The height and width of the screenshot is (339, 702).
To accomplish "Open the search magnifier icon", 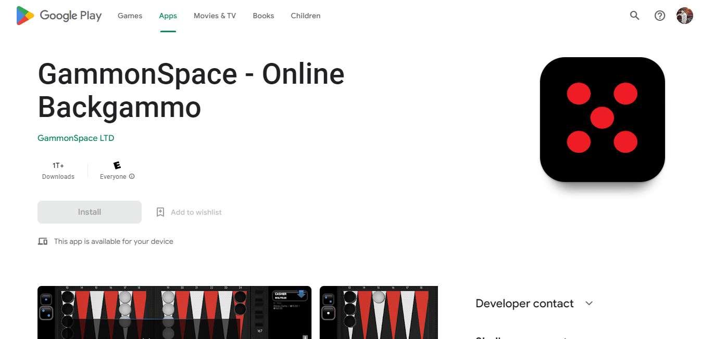I will pos(634,16).
